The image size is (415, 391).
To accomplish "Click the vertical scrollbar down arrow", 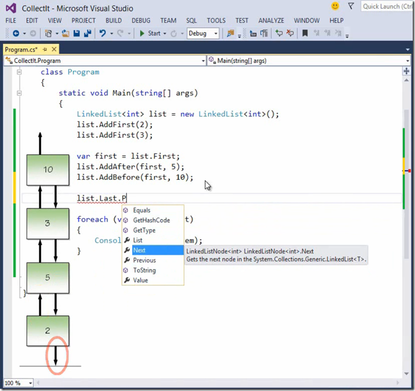I will click(x=406, y=374).
